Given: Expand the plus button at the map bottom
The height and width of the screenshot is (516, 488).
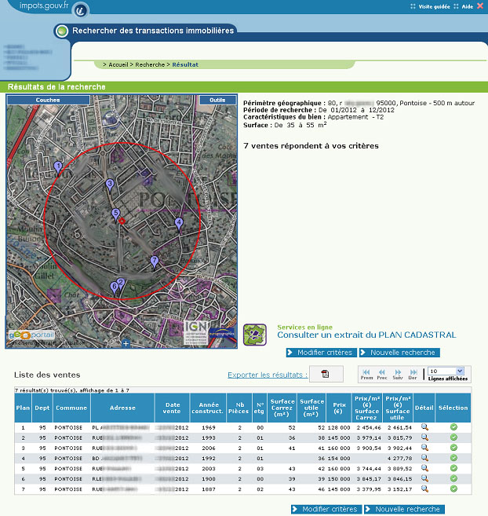Looking at the screenshot, I should point(126,343).
